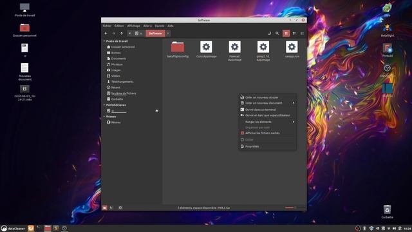This screenshot has height=232, width=412.
Task: Select the gimp2.10.AppImage file
Action: point(263,51)
